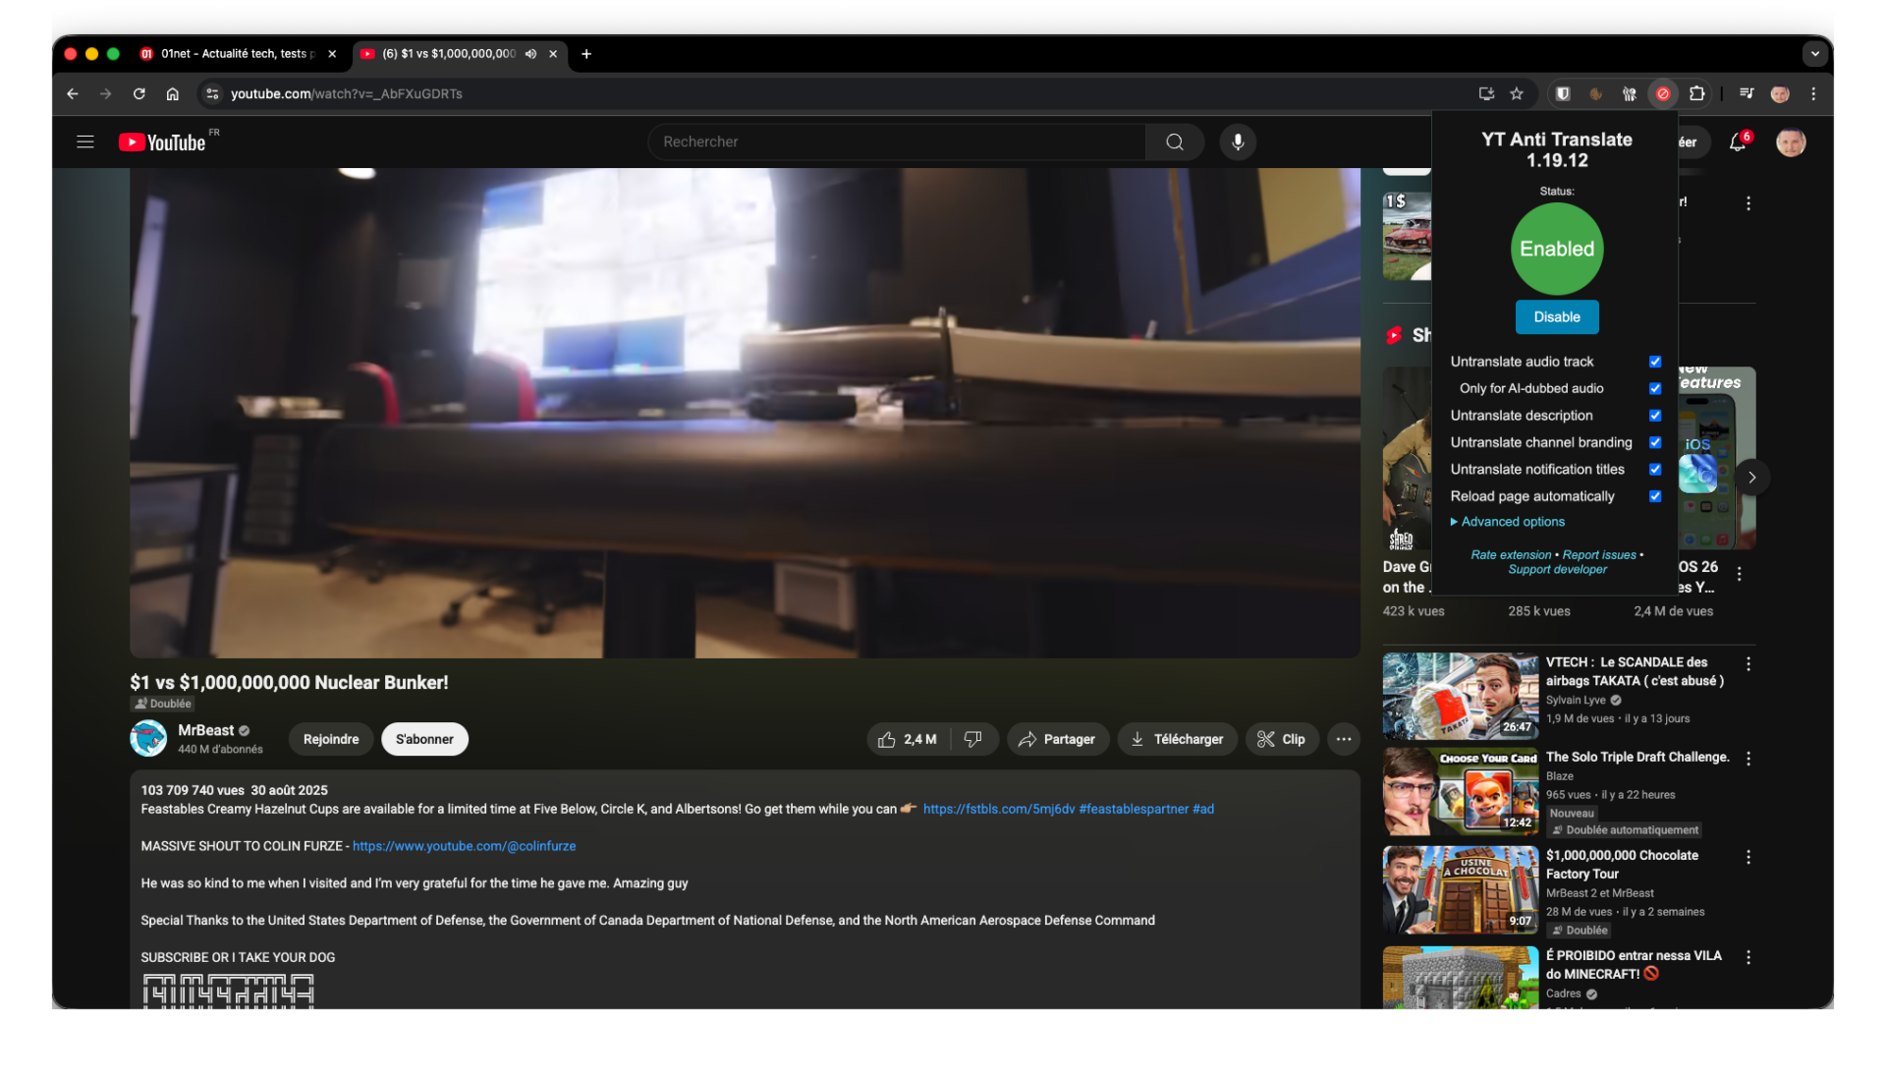Click the MrBeast channel avatar

coord(148,739)
